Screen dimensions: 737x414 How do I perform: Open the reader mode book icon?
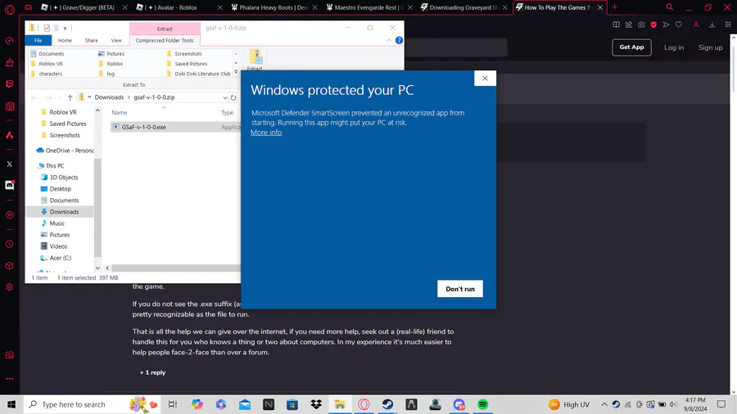point(616,25)
